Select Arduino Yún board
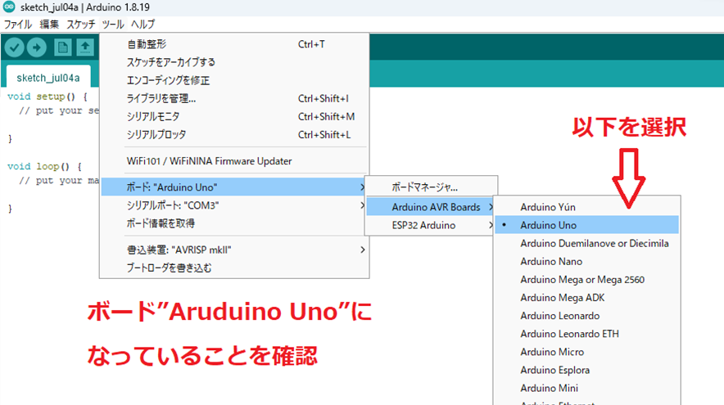724x405 pixels. (586, 207)
